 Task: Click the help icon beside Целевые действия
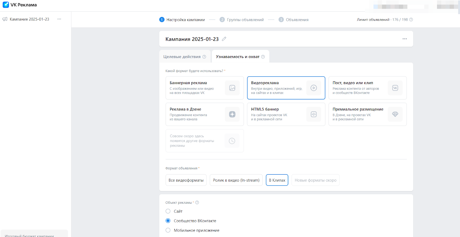click(x=204, y=57)
